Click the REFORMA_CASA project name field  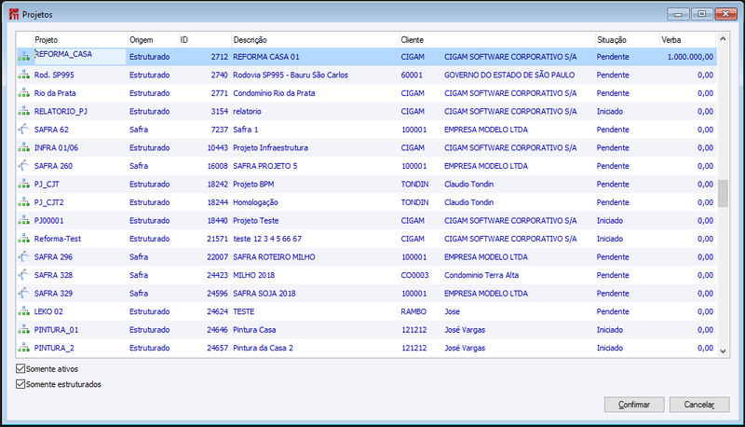click(80, 55)
